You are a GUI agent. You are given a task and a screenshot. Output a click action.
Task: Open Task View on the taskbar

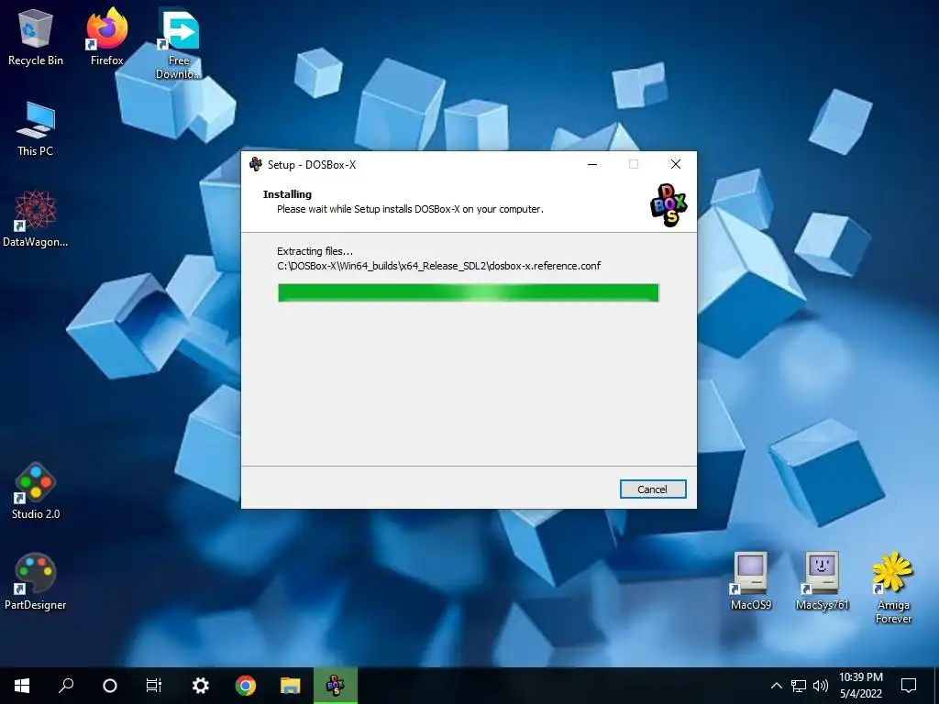click(x=154, y=686)
